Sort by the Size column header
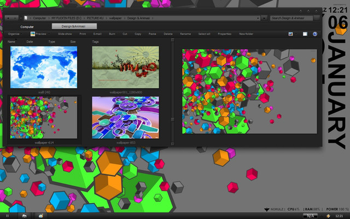Viewport: 350px width, 219px height. coord(73,42)
